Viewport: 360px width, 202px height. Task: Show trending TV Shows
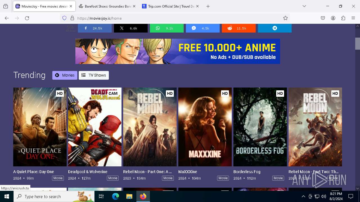pyautogui.click(x=94, y=75)
